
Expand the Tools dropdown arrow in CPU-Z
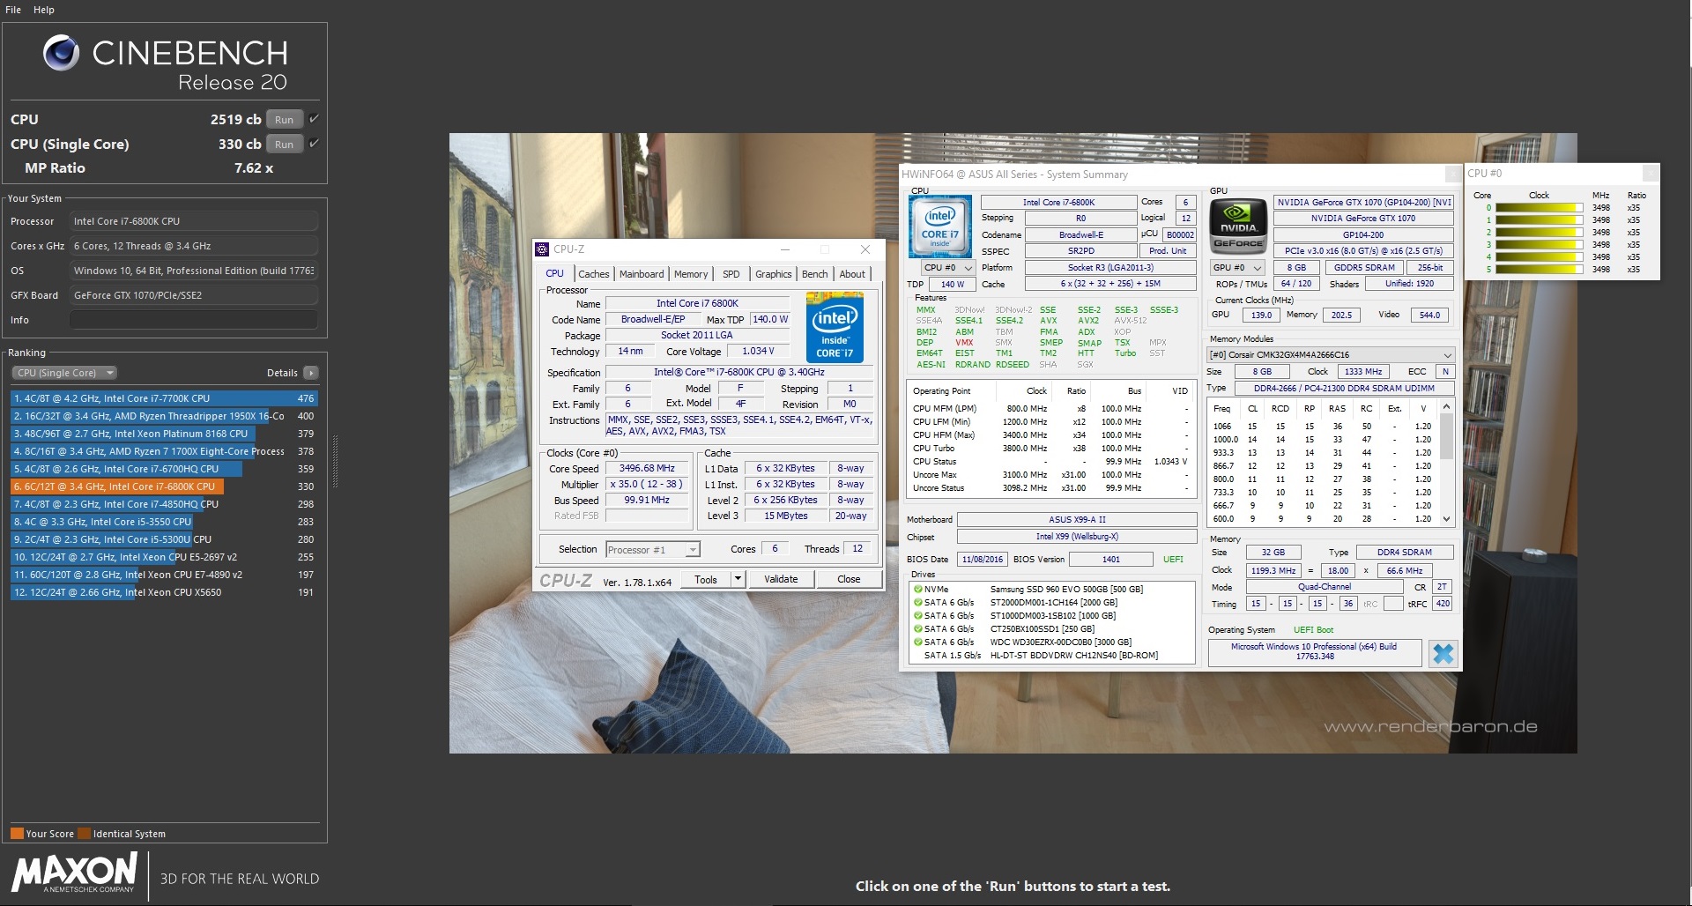[738, 579]
